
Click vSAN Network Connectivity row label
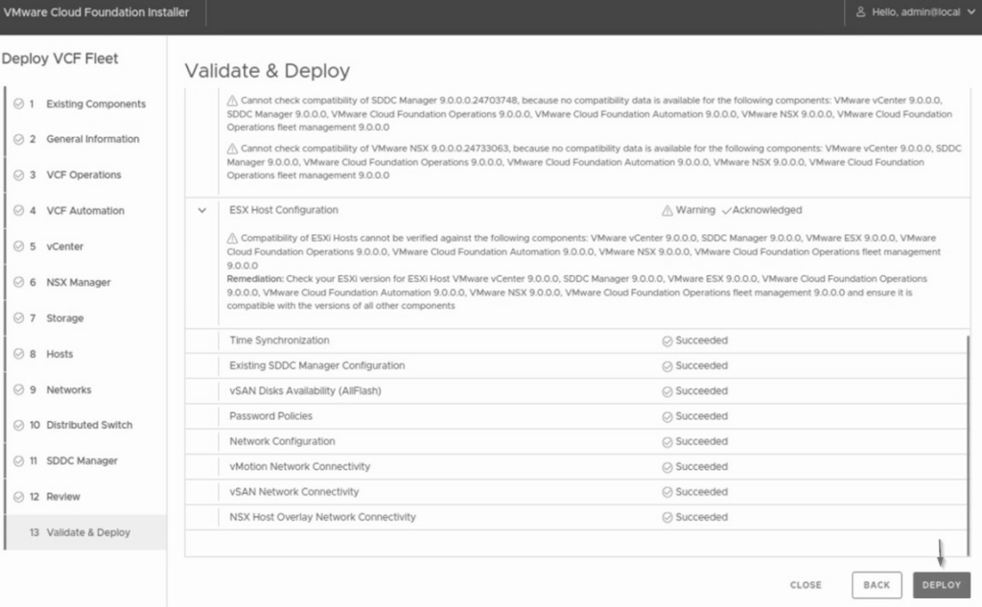293,492
